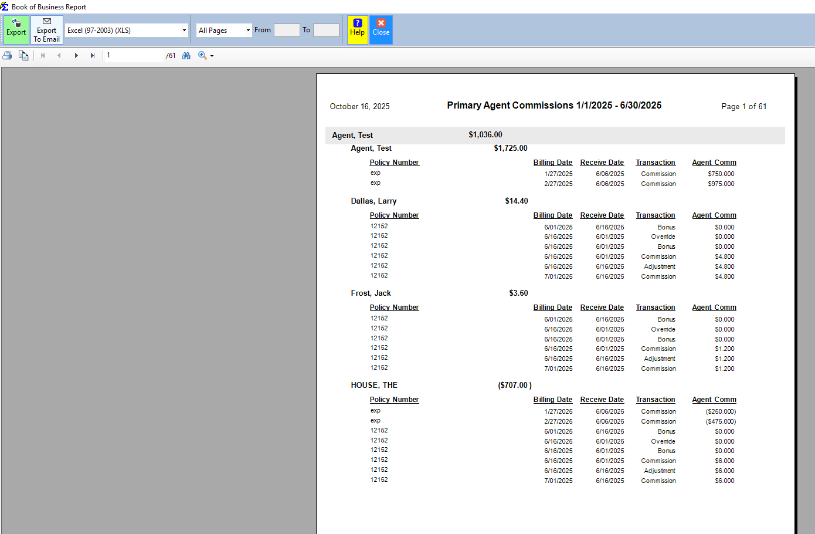The width and height of the screenshot is (815, 534).
Task: Click the page number input field
Action: pyautogui.click(x=134, y=55)
